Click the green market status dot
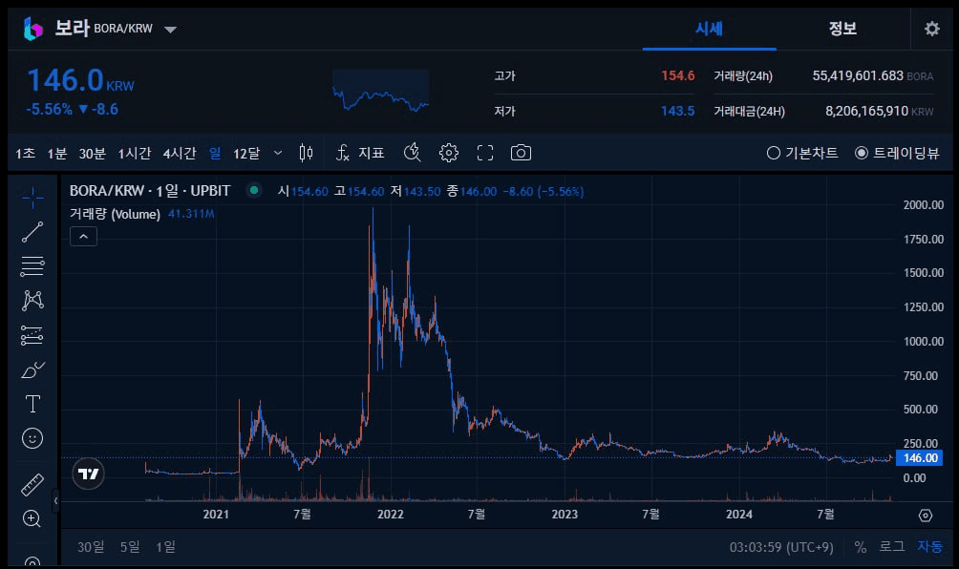Screen dimensions: 959x569 click(x=254, y=190)
